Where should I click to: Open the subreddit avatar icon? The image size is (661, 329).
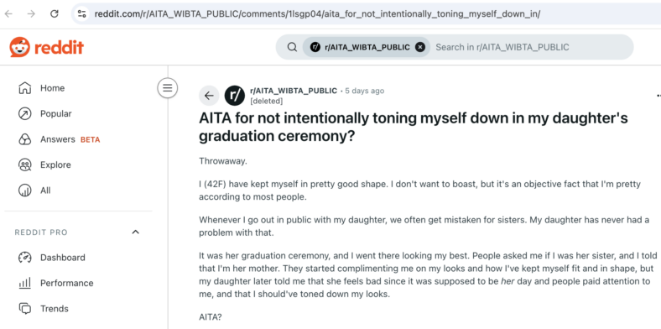235,96
